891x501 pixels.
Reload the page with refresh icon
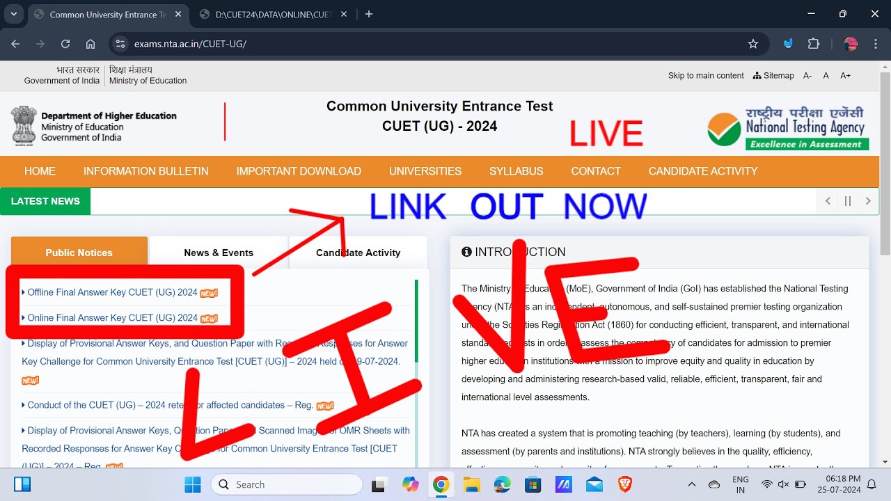point(65,44)
